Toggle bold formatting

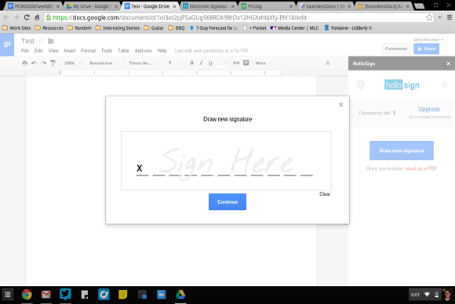(191, 63)
